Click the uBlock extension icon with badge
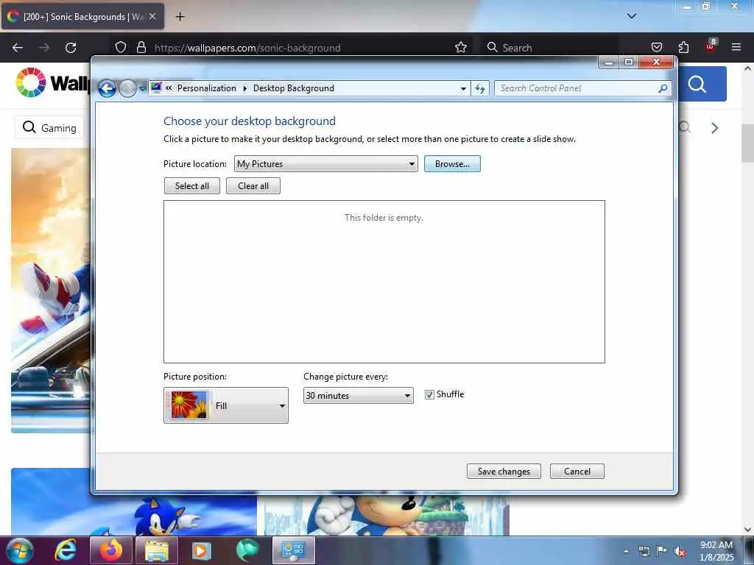 (711, 46)
